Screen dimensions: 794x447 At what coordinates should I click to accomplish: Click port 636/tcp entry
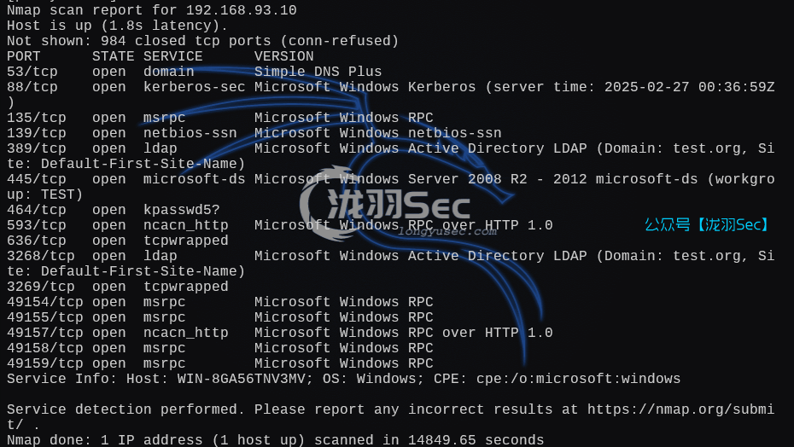point(36,241)
